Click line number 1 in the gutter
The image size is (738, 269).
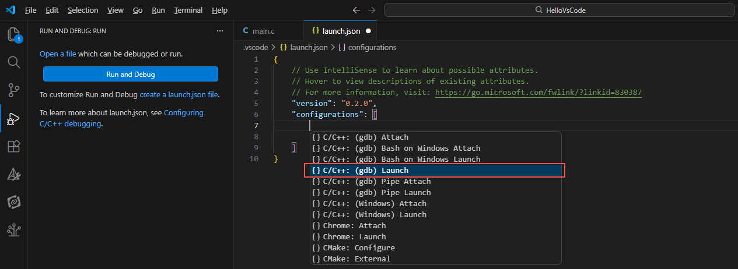pos(256,59)
